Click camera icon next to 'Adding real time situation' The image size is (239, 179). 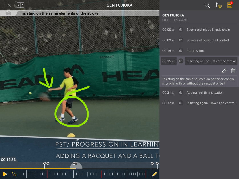point(181,92)
